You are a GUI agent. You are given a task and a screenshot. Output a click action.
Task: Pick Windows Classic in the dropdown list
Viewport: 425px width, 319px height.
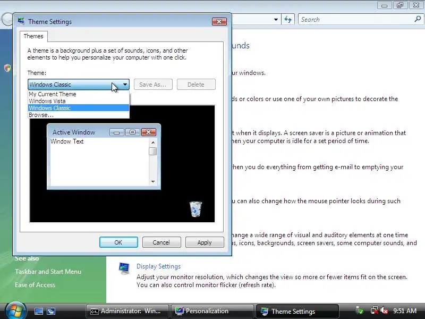coord(79,108)
